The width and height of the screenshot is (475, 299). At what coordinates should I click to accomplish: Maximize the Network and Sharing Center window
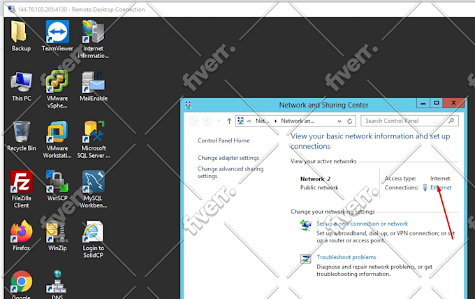click(436, 103)
